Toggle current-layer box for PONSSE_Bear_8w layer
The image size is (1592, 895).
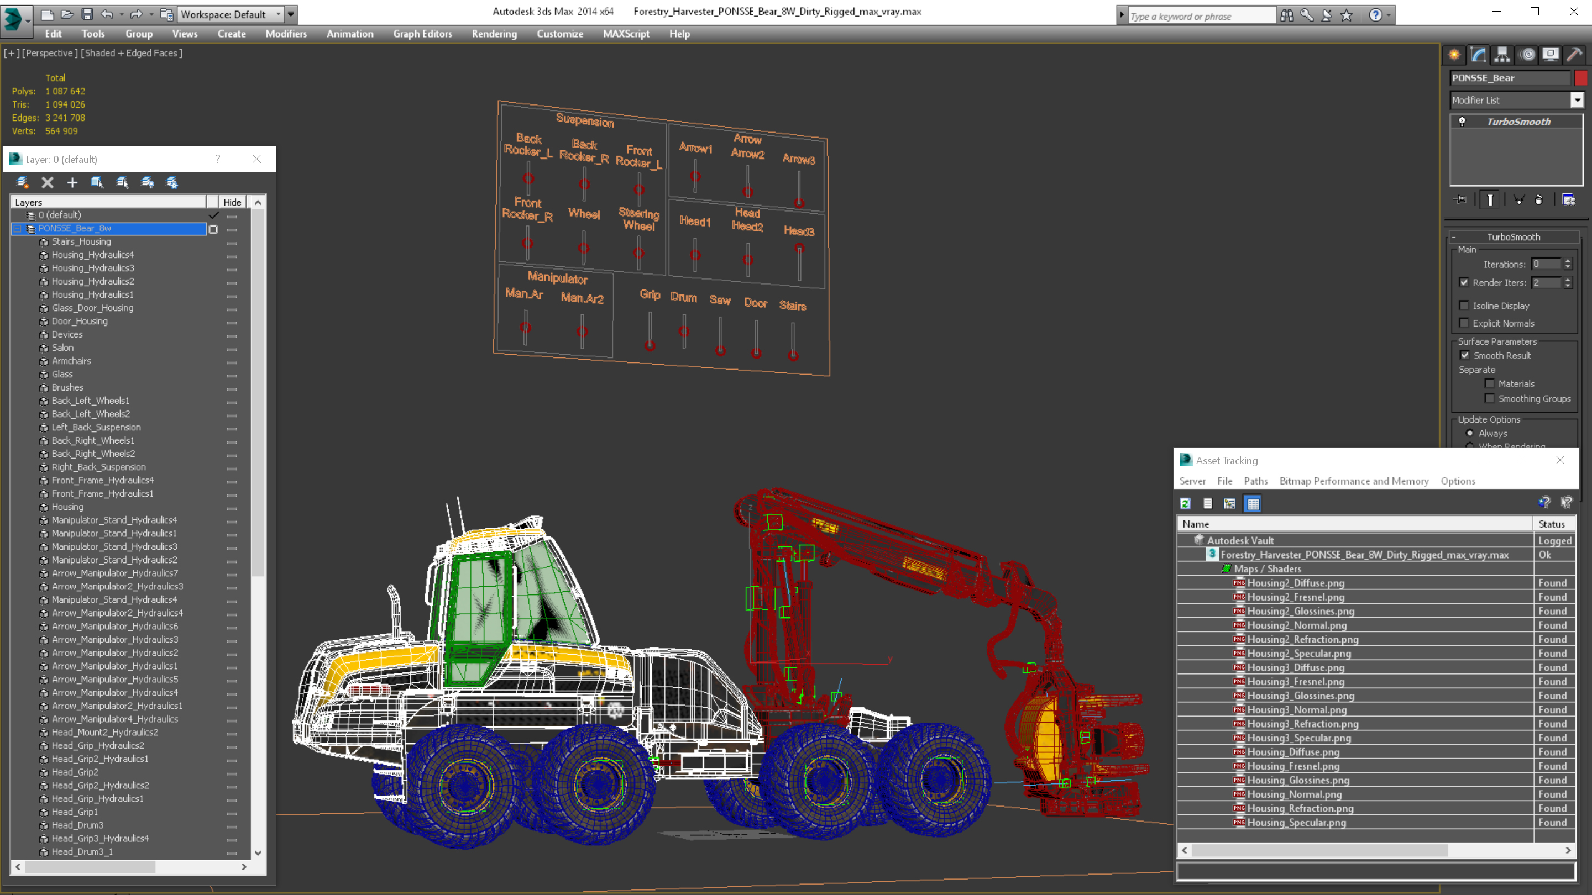click(213, 229)
